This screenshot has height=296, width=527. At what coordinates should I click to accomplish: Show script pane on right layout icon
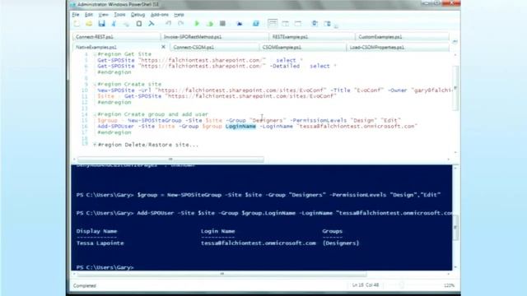pos(286,24)
